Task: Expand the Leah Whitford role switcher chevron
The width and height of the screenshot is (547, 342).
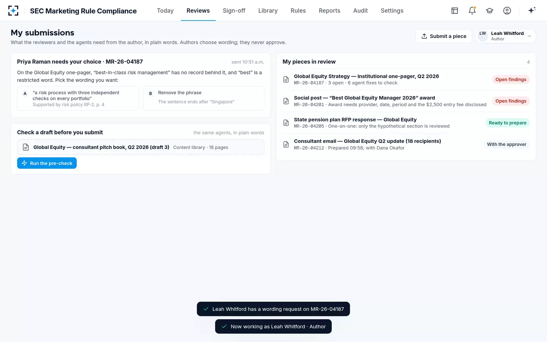Action: click(x=530, y=36)
